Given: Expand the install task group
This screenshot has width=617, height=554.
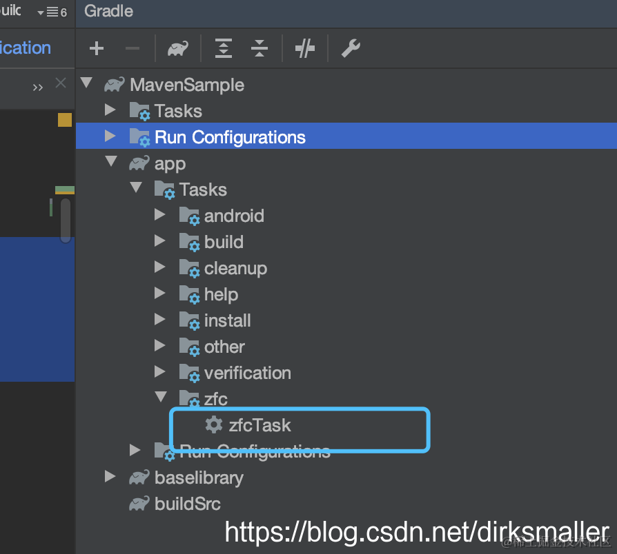Looking at the screenshot, I should click(x=159, y=319).
